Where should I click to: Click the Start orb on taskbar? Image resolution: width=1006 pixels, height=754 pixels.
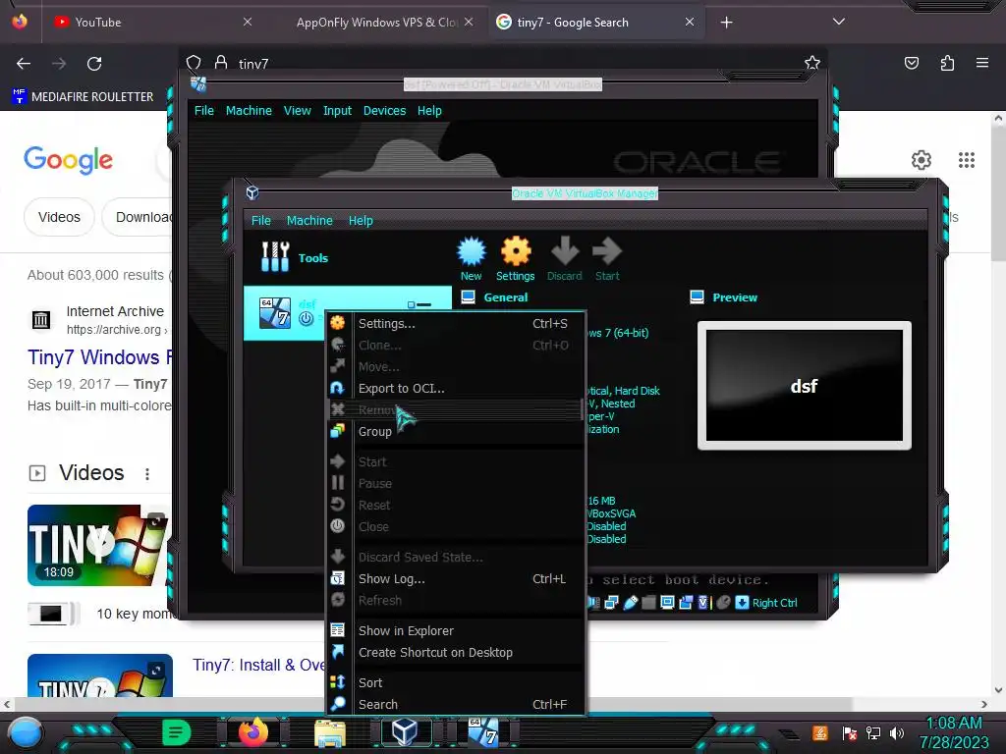click(25, 732)
